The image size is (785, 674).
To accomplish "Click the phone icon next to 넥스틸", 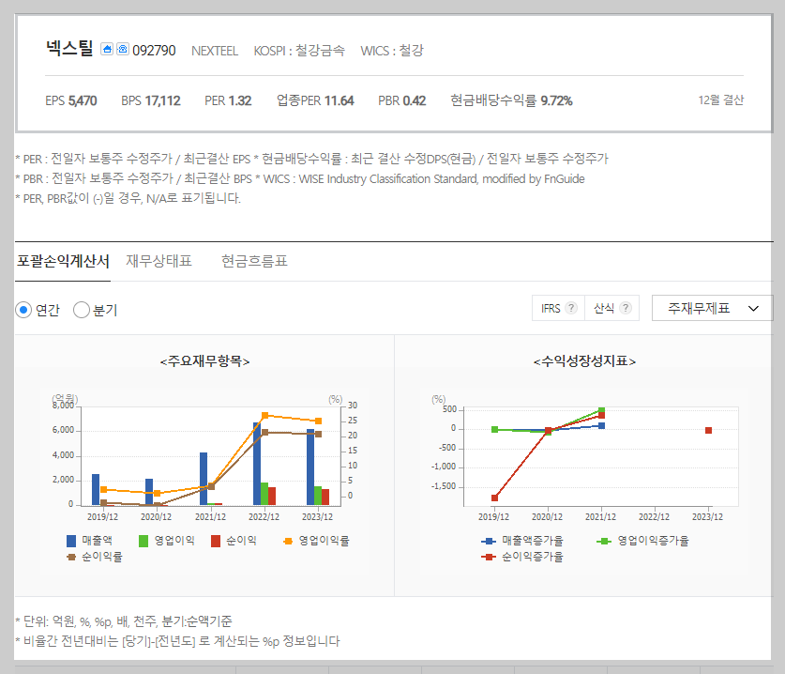I will click(123, 49).
